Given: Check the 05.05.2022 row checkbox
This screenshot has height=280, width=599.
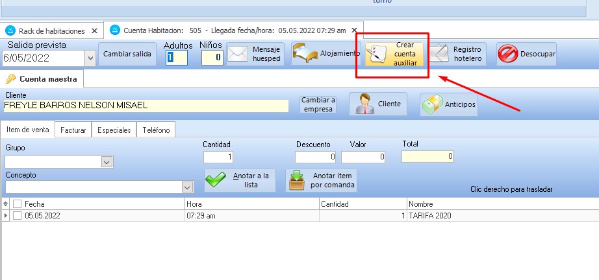Looking at the screenshot, I should pyautogui.click(x=18, y=215).
